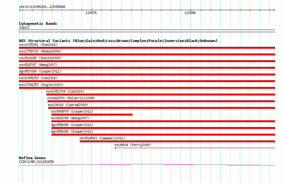Select the thin red line under nsv8604
This screenshot has height=183, width=284.
coord(195,148)
